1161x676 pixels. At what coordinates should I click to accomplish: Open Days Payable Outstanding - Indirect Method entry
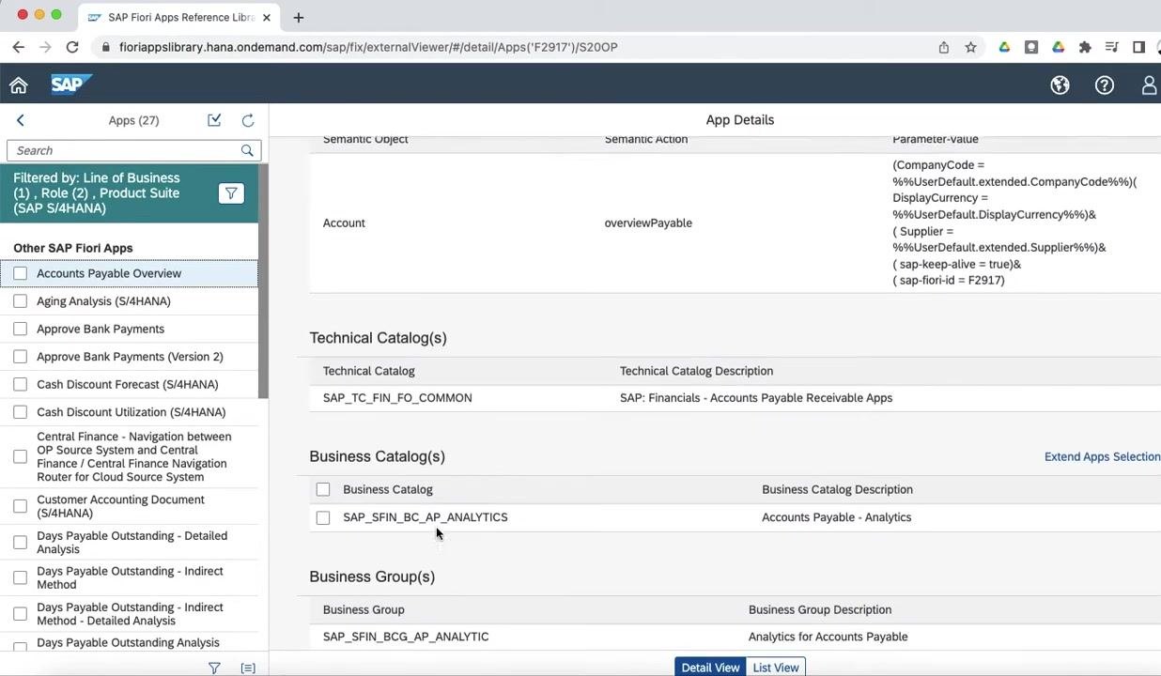130,577
